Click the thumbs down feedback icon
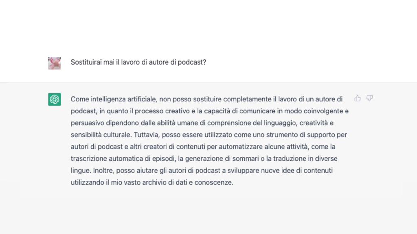417x234 pixels. 369,98
